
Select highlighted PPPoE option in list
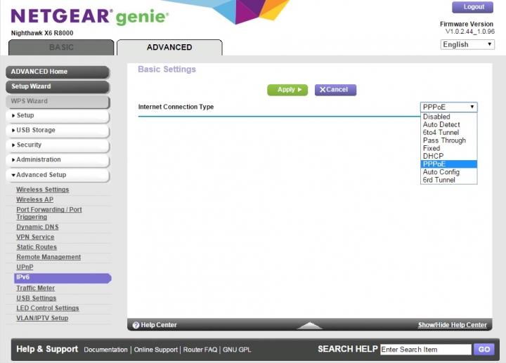[x=448, y=164]
